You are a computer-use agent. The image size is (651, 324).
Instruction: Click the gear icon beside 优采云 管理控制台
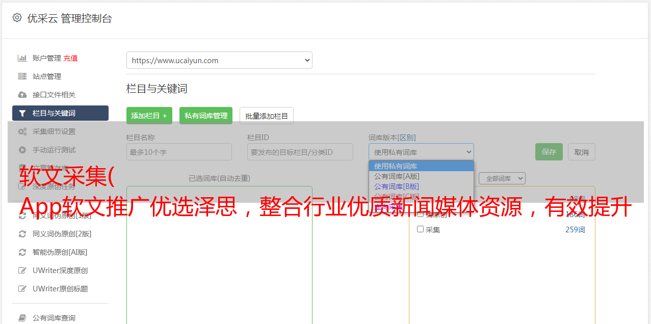(17, 18)
